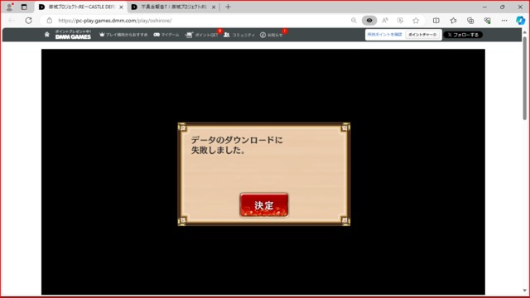Add this page to favorites star

coord(416,21)
